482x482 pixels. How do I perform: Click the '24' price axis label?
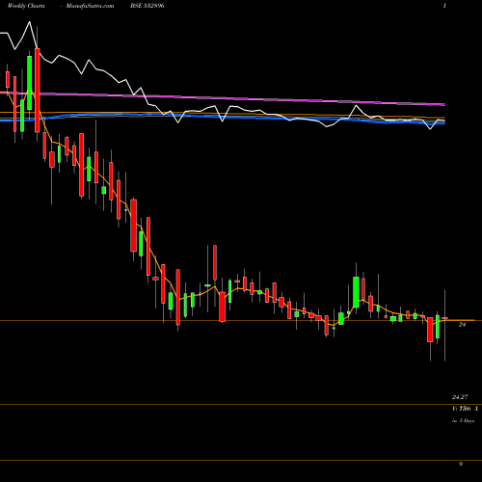coord(462,325)
